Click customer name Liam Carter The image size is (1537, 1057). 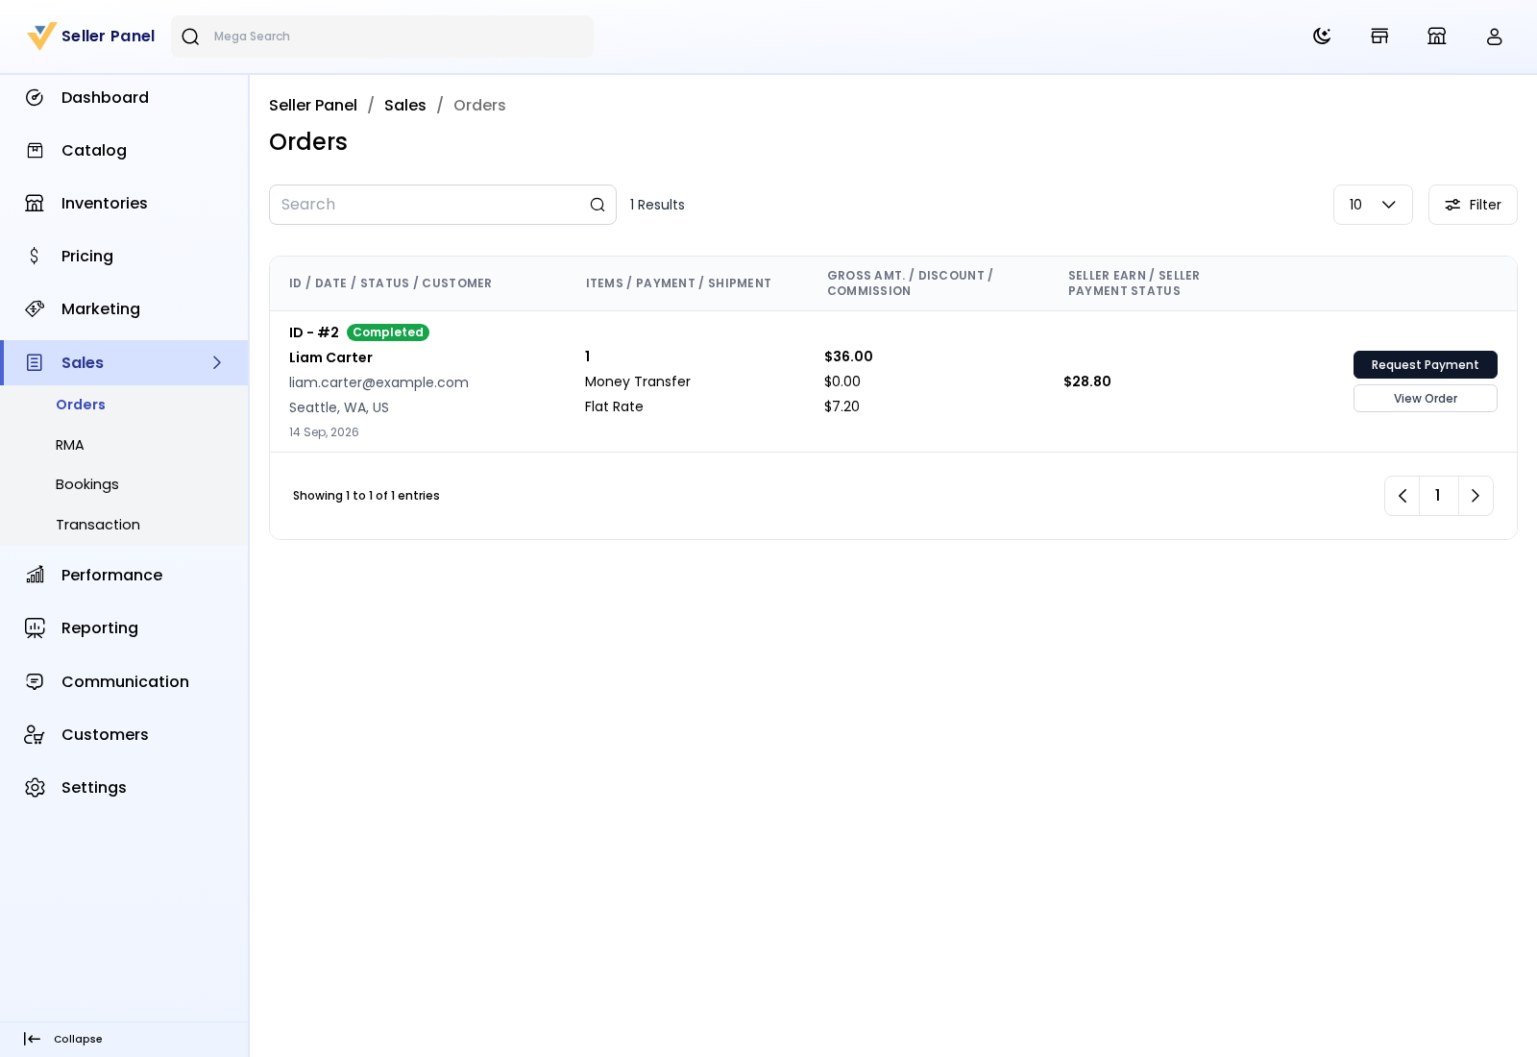coord(330,357)
